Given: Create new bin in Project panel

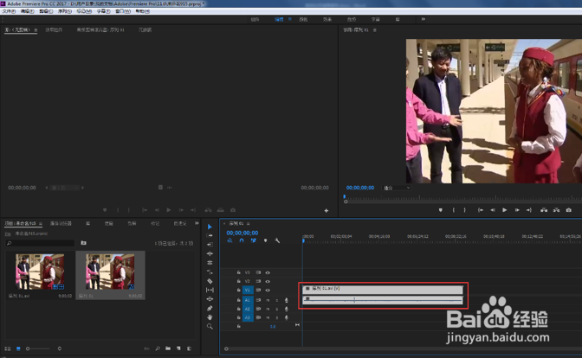Looking at the screenshot, I should tap(168, 348).
